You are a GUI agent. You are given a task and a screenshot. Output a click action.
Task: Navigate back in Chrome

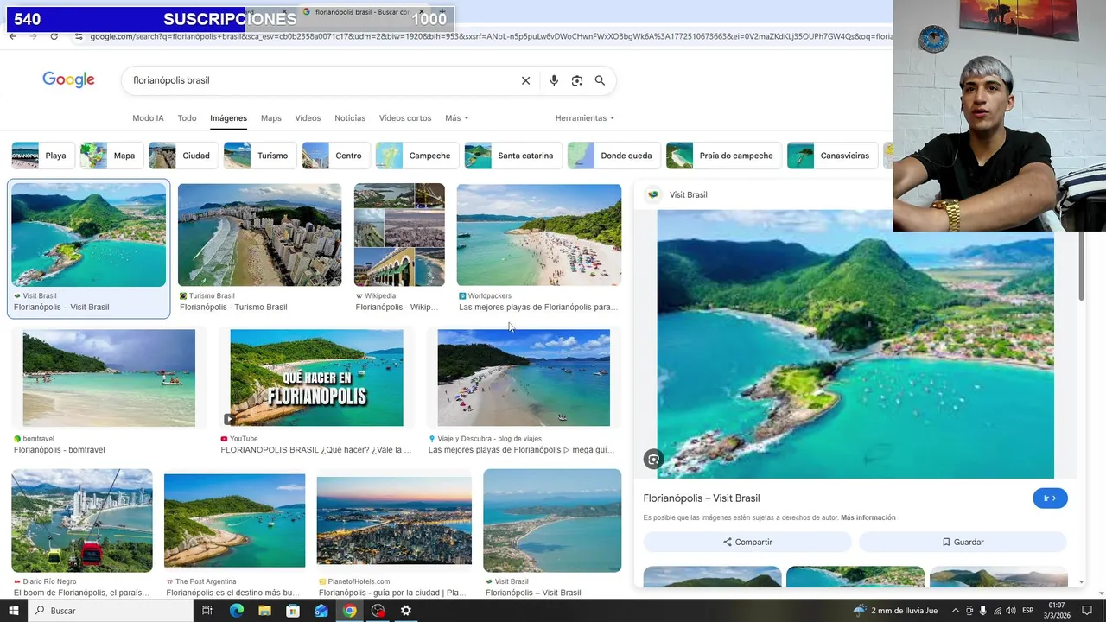point(12,36)
